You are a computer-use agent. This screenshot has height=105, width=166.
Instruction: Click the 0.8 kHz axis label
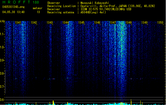point(2,73)
